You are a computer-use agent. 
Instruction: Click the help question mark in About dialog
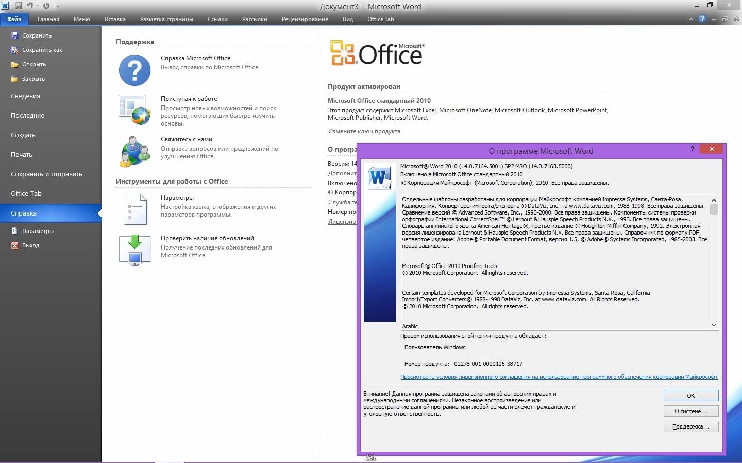pyautogui.click(x=692, y=149)
